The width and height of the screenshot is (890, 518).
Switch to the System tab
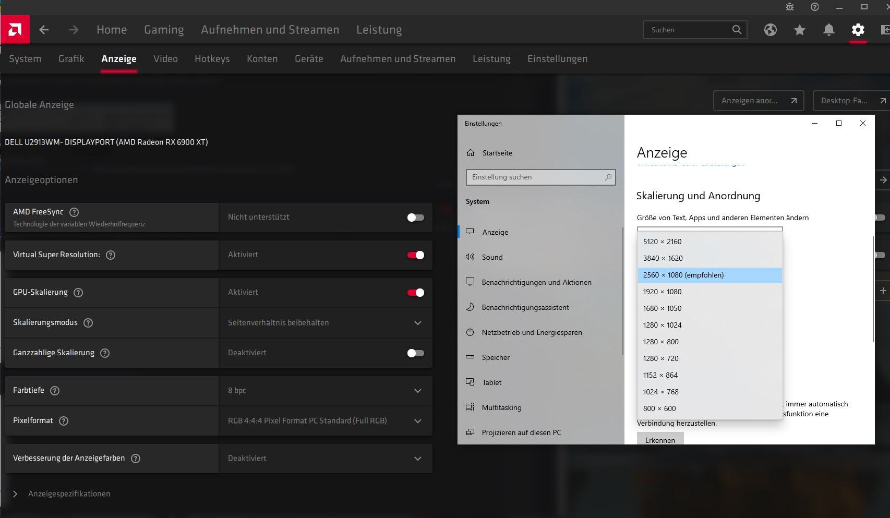pyautogui.click(x=25, y=59)
